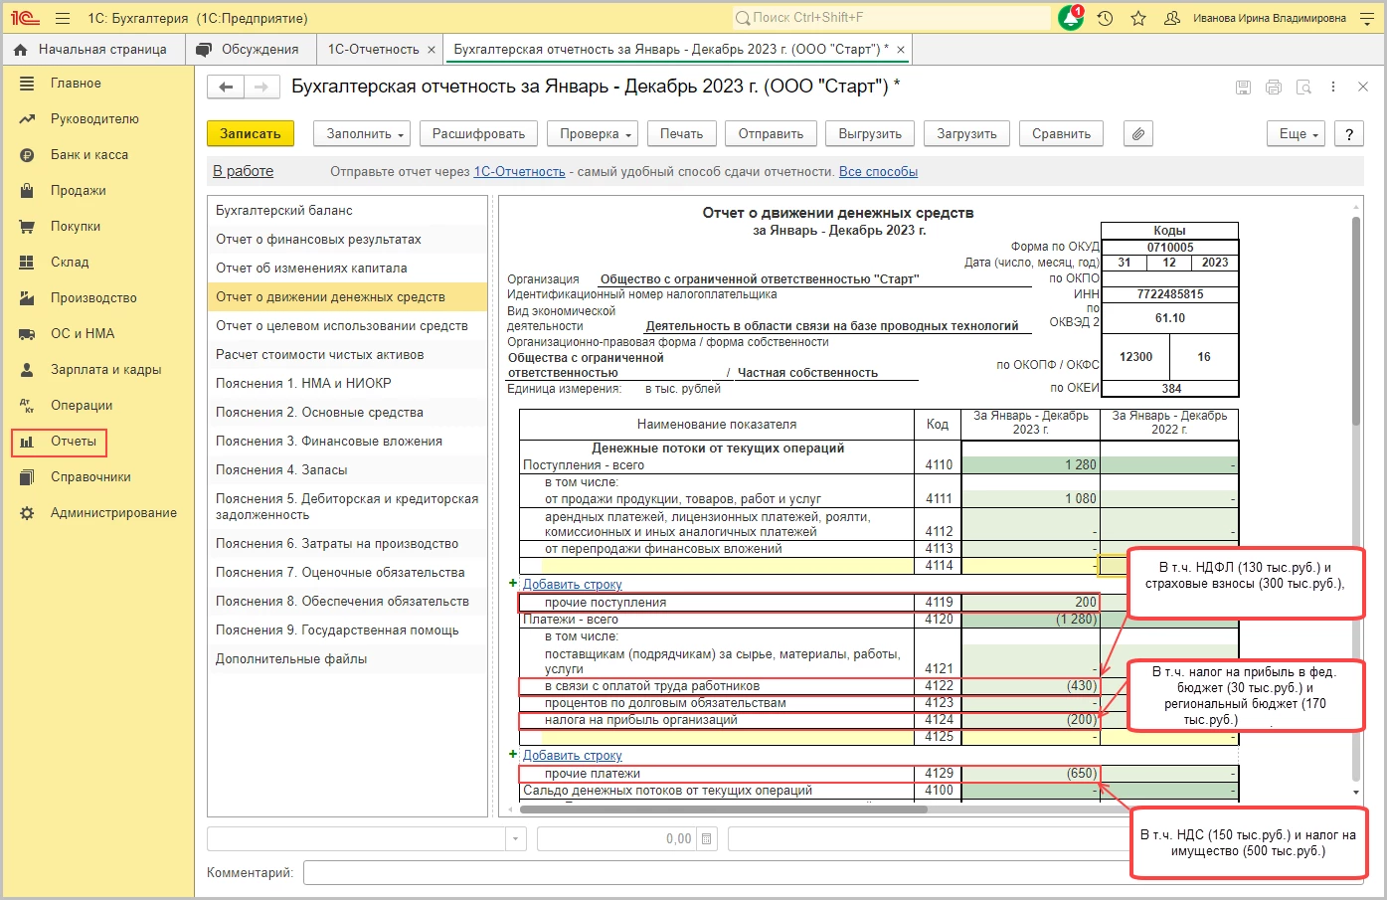Open the history clock icon
The image size is (1387, 900).
point(1105,18)
